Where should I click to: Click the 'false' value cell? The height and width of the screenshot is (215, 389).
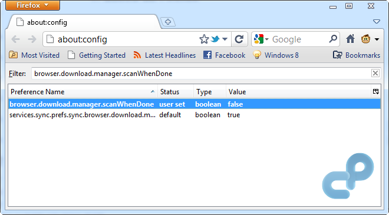point(235,104)
